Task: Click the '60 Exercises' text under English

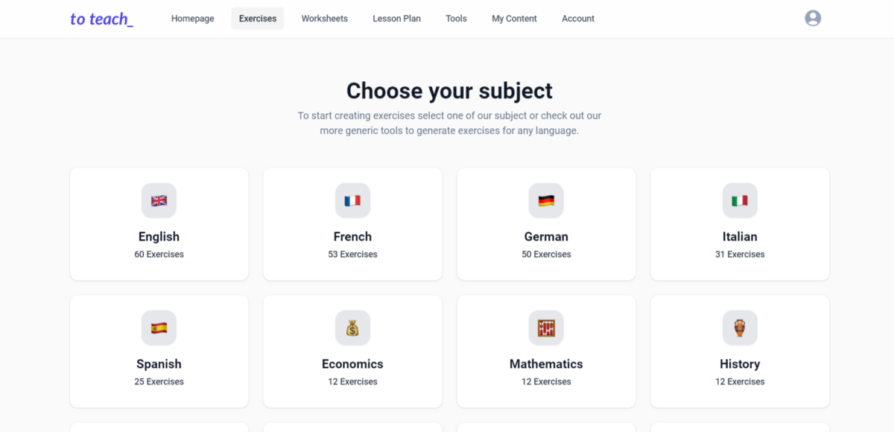Action: click(x=159, y=254)
